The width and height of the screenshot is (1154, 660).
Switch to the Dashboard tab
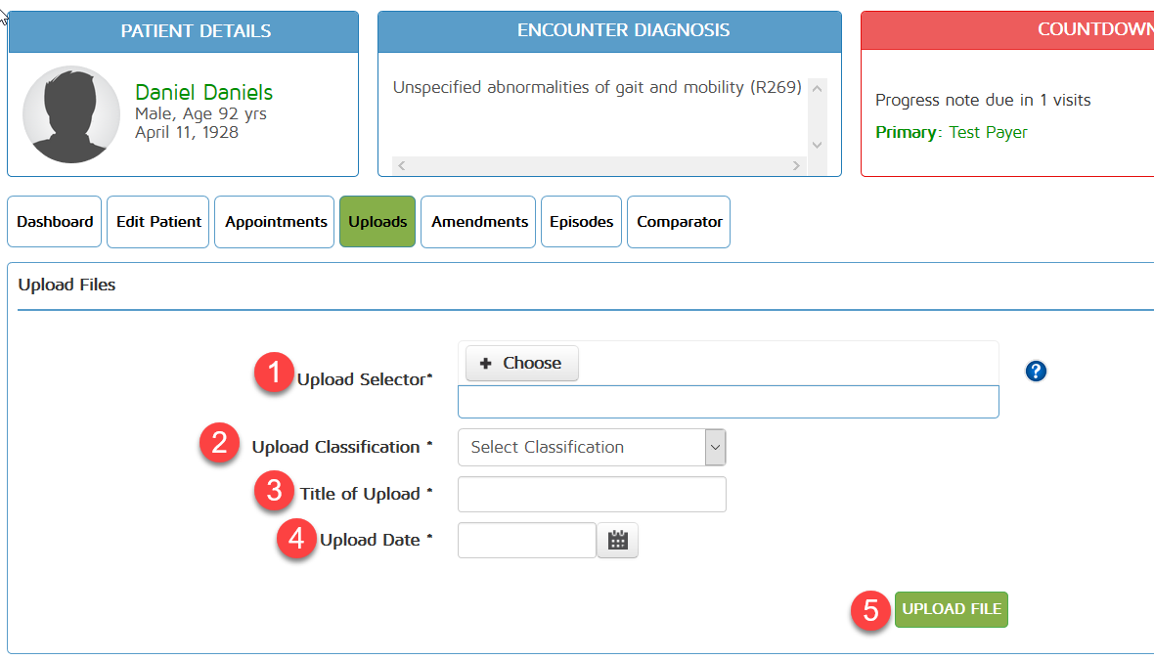tap(55, 222)
